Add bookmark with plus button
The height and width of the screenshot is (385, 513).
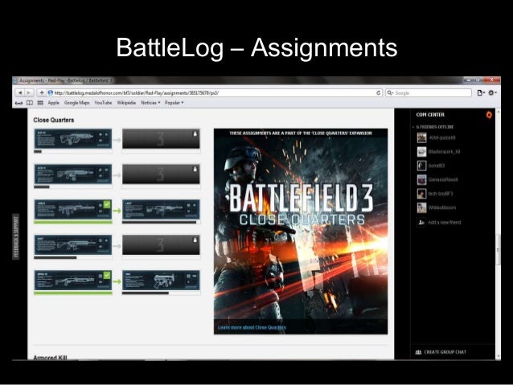point(42,93)
